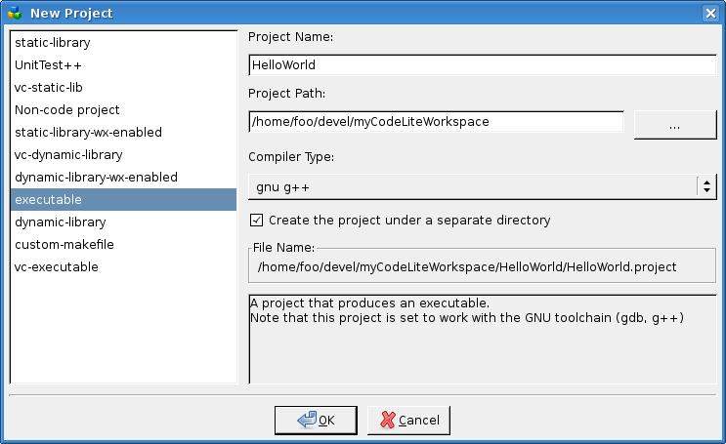Image resolution: width=726 pixels, height=444 pixels.
Task: Click the Project Name field with HelloWorld
Action: (483, 64)
